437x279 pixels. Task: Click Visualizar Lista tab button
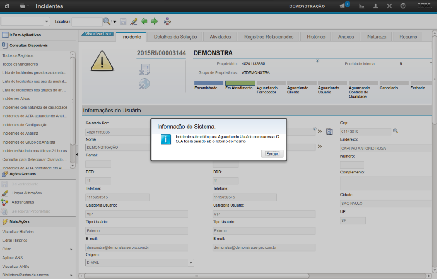[x=99, y=34]
